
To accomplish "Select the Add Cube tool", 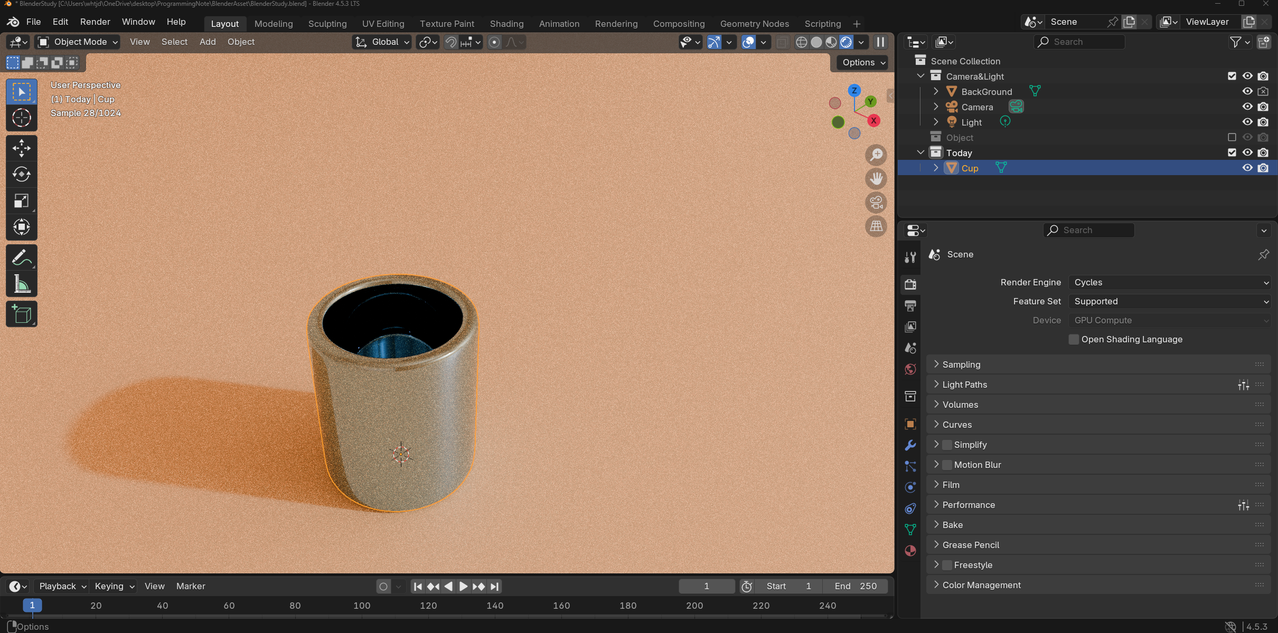I will coord(21,314).
